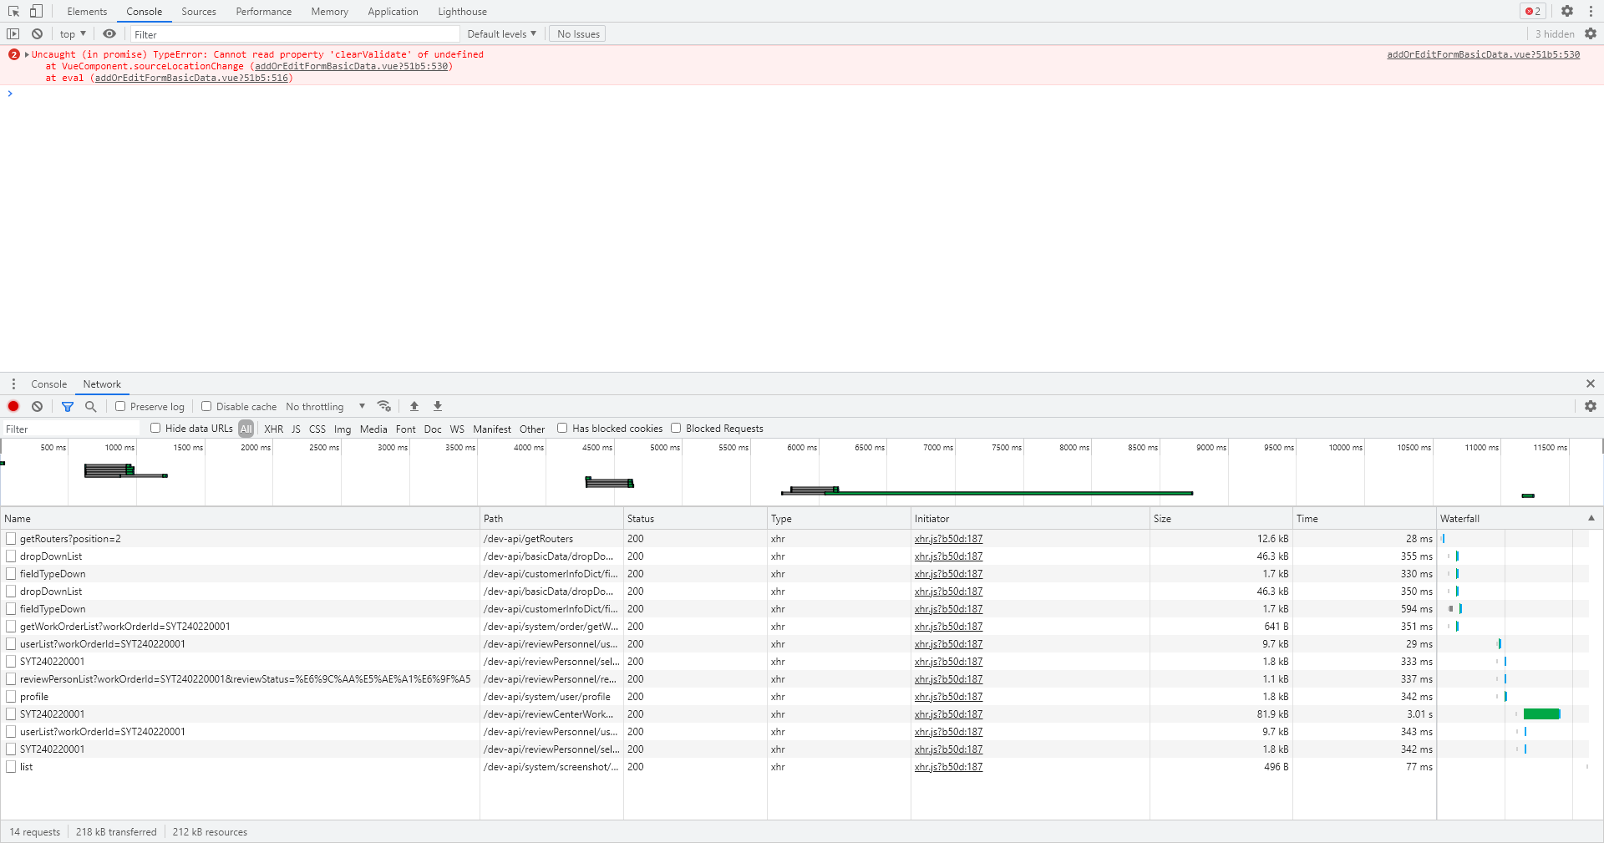Image resolution: width=1604 pixels, height=843 pixels.
Task: Switch to the Sources tab
Action: (199, 12)
